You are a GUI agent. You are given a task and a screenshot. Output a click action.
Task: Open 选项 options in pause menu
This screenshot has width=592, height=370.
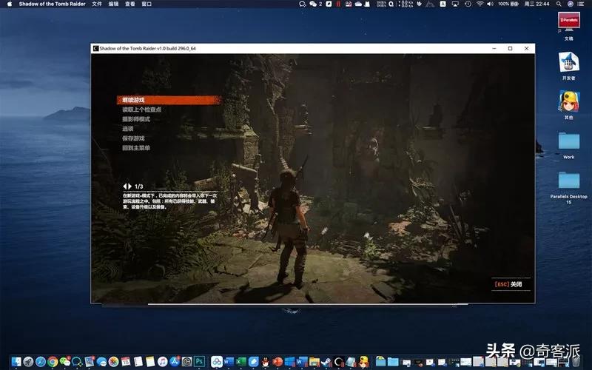[x=127, y=129]
